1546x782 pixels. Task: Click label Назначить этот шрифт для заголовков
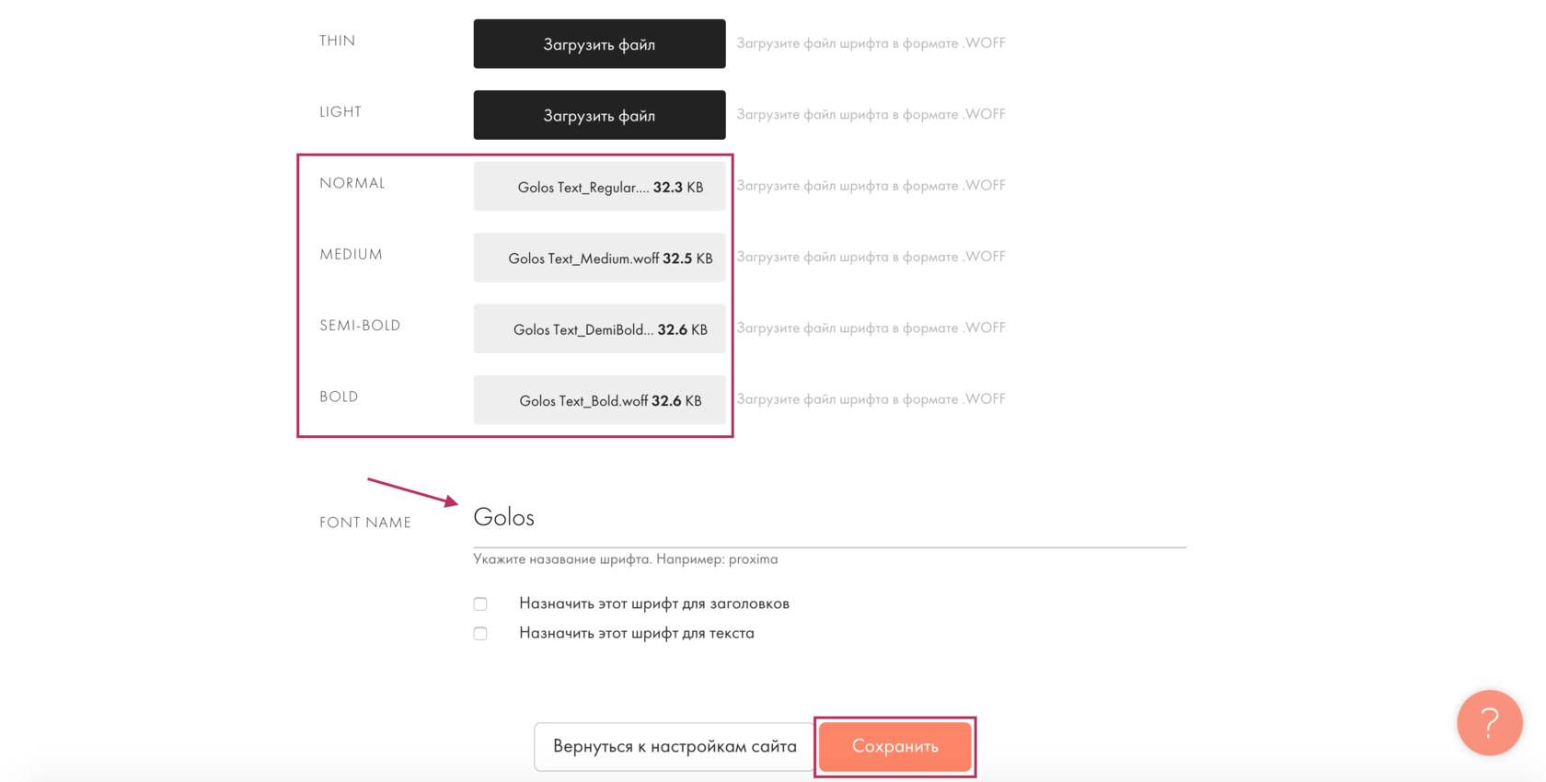pos(654,604)
